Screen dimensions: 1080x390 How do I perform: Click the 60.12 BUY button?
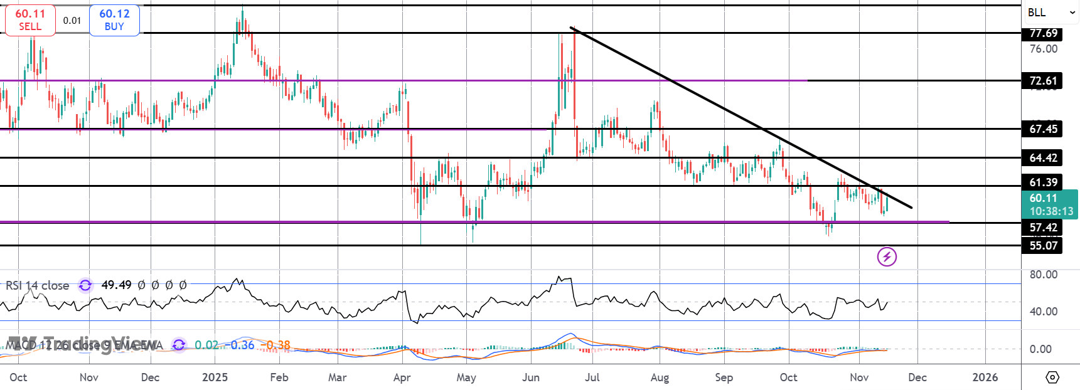pos(114,20)
